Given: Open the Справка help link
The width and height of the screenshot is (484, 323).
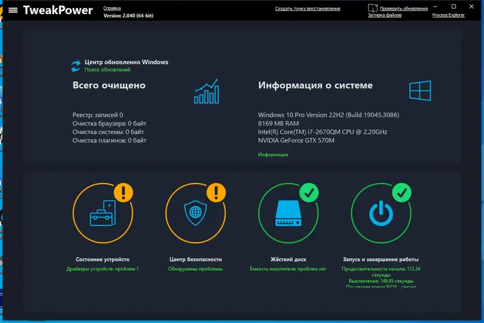Looking at the screenshot, I should point(112,8).
